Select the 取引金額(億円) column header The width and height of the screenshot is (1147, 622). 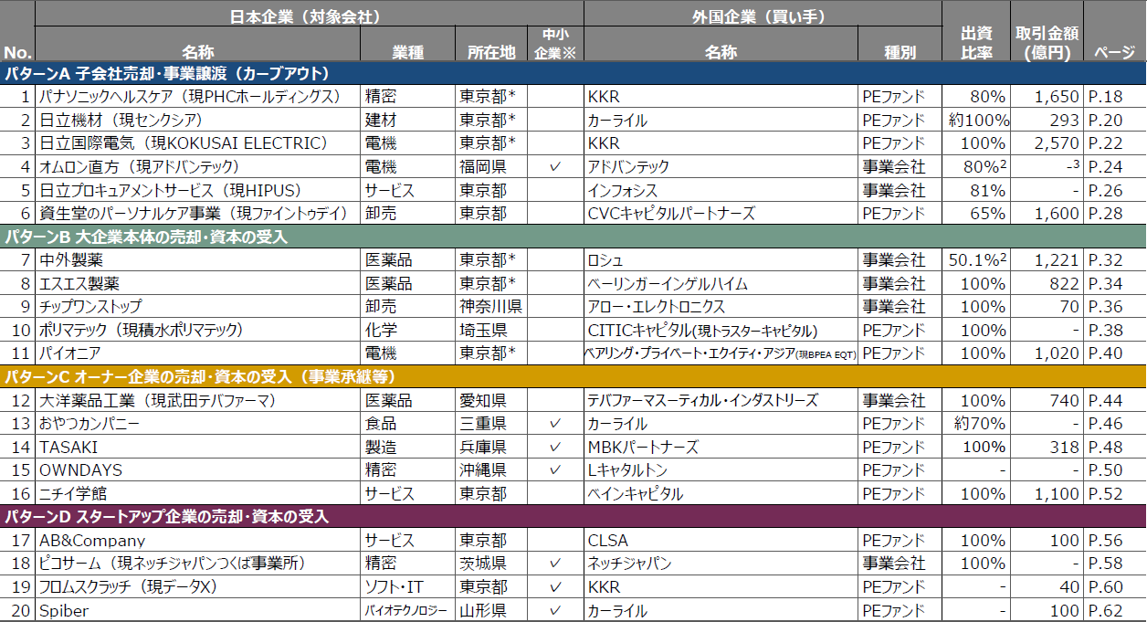[x=1047, y=43]
